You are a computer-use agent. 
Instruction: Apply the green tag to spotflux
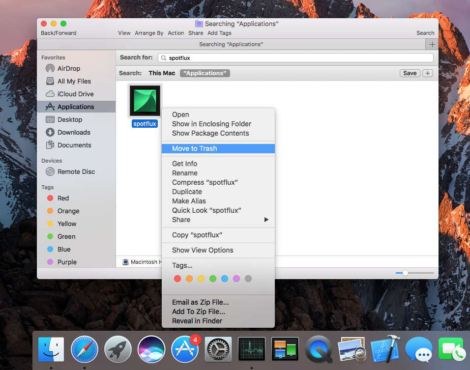point(212,279)
